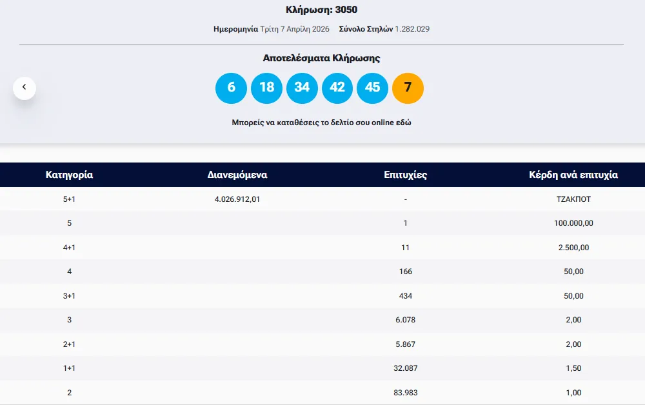
Task: Click the distributed amount 4.026.912,01
Action: click(x=237, y=199)
